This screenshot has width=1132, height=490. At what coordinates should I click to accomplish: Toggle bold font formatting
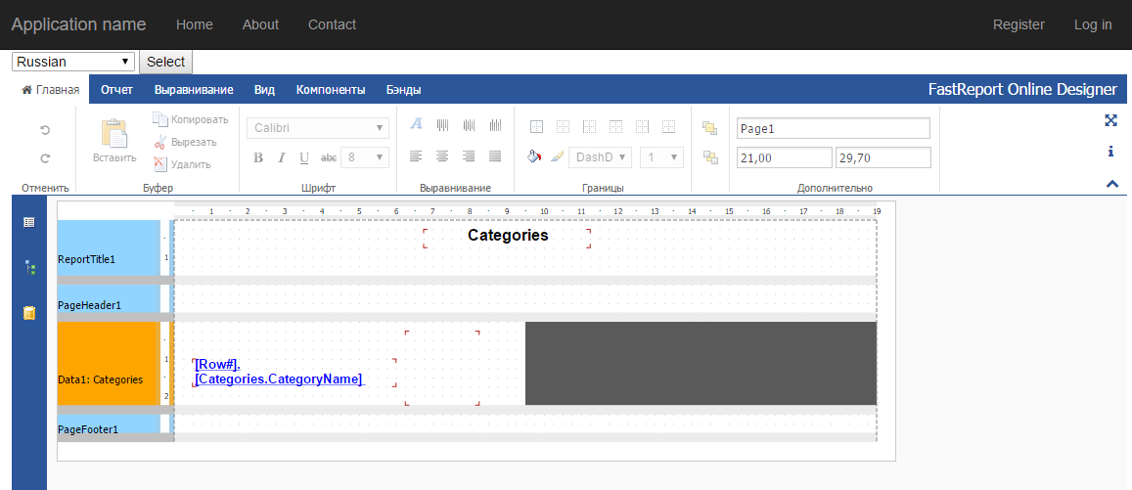[x=257, y=157]
